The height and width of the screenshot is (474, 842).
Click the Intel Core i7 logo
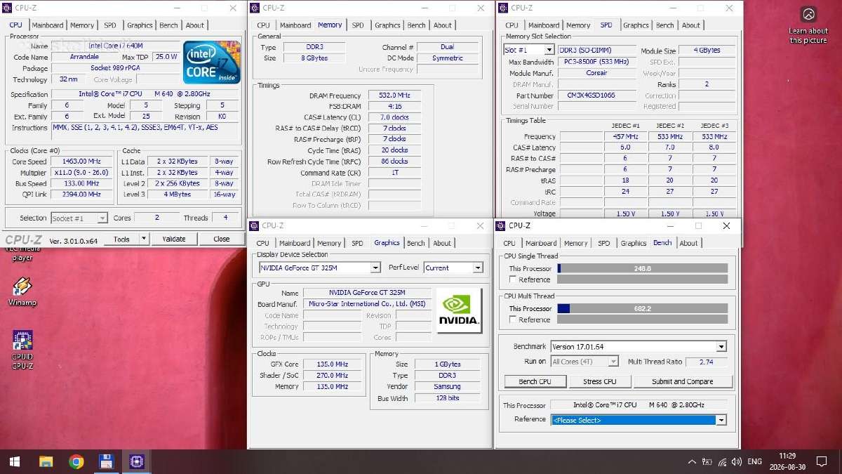coord(212,62)
